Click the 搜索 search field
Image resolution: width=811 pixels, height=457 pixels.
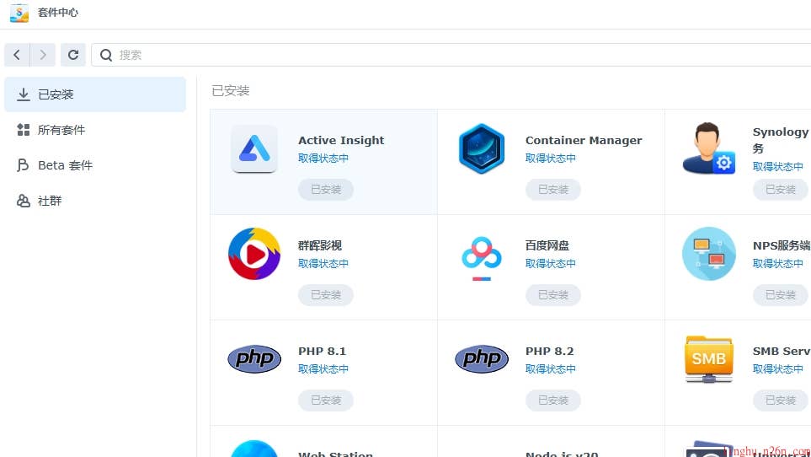click(455, 55)
